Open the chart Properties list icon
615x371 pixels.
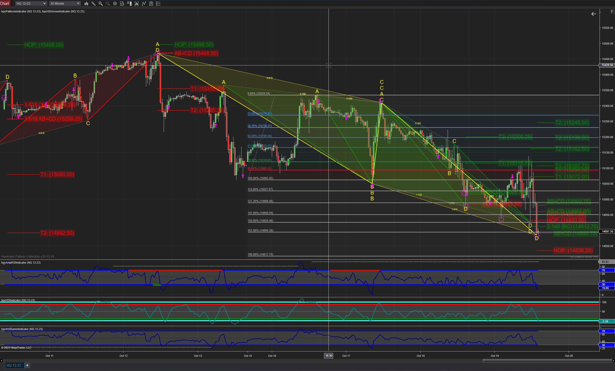pyautogui.click(x=158, y=4)
